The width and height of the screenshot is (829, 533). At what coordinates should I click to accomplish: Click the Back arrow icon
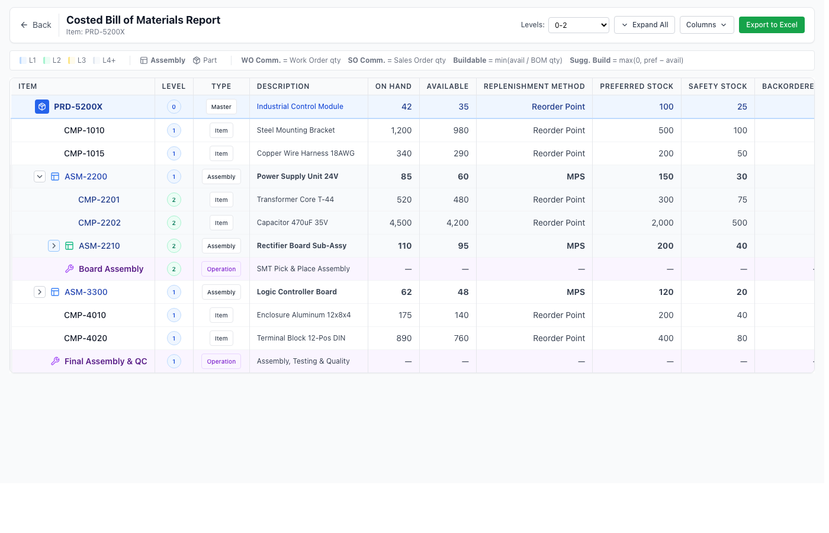pyautogui.click(x=24, y=25)
